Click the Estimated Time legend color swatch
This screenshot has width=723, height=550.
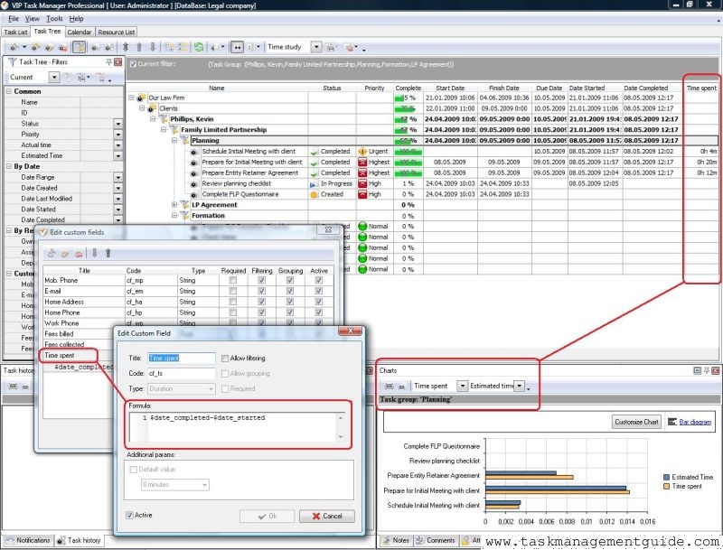[666, 477]
